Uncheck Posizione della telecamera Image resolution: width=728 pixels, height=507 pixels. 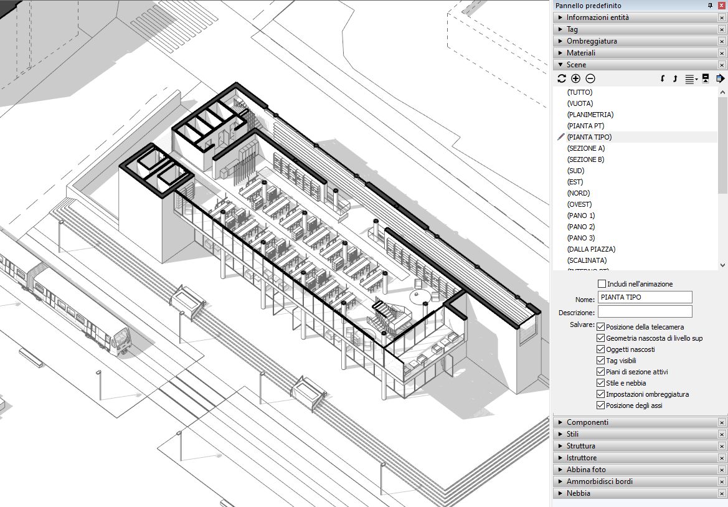coord(601,327)
